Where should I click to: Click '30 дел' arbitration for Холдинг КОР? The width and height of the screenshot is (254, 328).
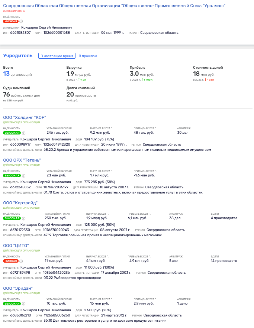pyautogui.click(x=183, y=133)
